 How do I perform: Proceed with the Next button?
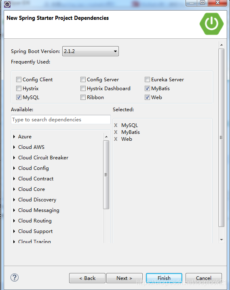[124, 278]
